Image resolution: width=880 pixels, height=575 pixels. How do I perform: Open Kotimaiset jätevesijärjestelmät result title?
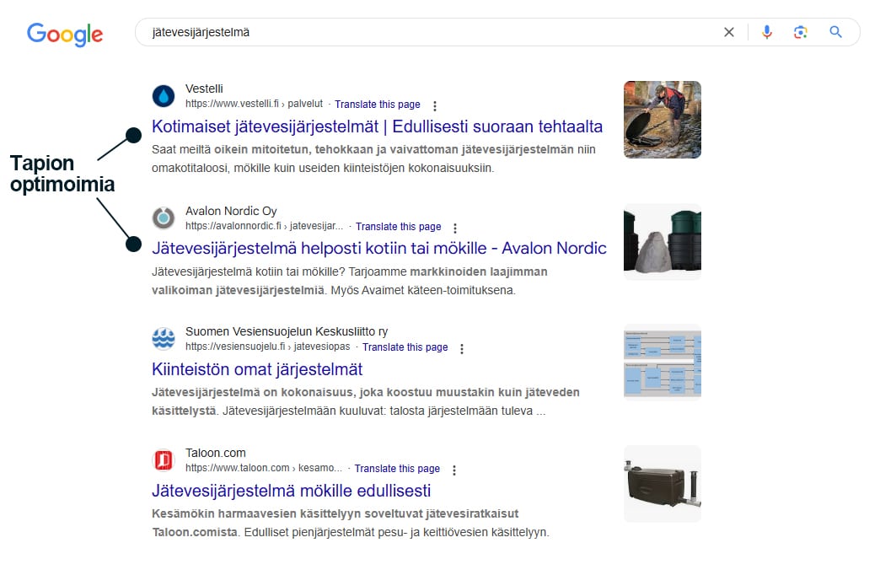(x=377, y=127)
